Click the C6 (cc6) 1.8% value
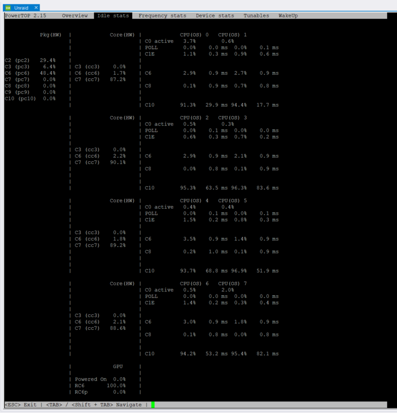Image resolution: width=397 pixels, height=413 pixels. pos(119,239)
